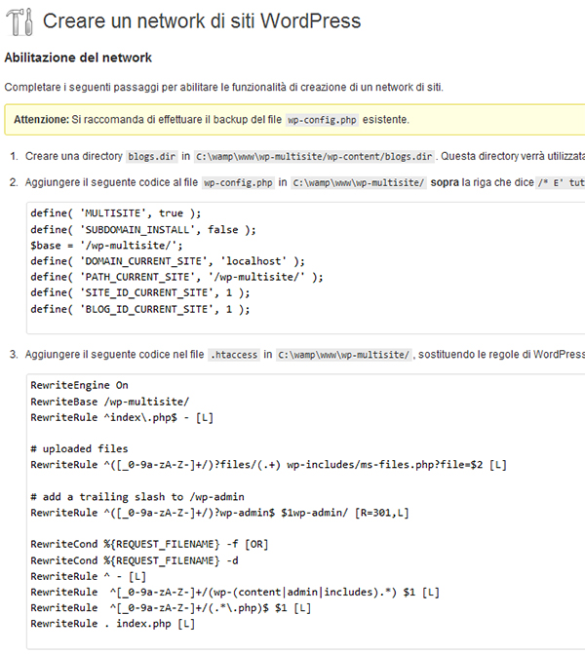Click the wp-config.php label in step 2
This screenshot has width=585, height=654.
tap(238, 182)
